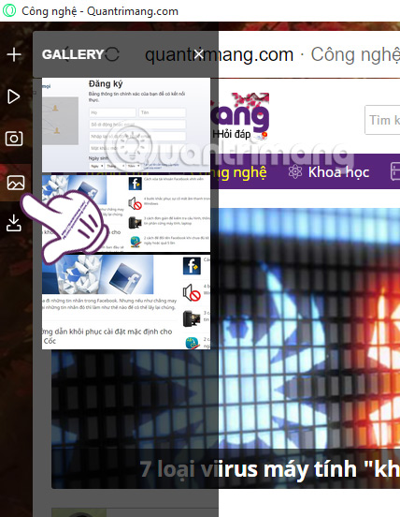Click the icon at purple navbar's right edge
The image size is (400, 517).
pos(395,171)
